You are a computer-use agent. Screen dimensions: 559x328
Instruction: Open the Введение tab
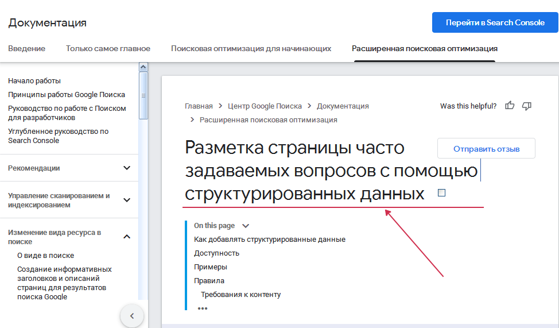coord(27,49)
